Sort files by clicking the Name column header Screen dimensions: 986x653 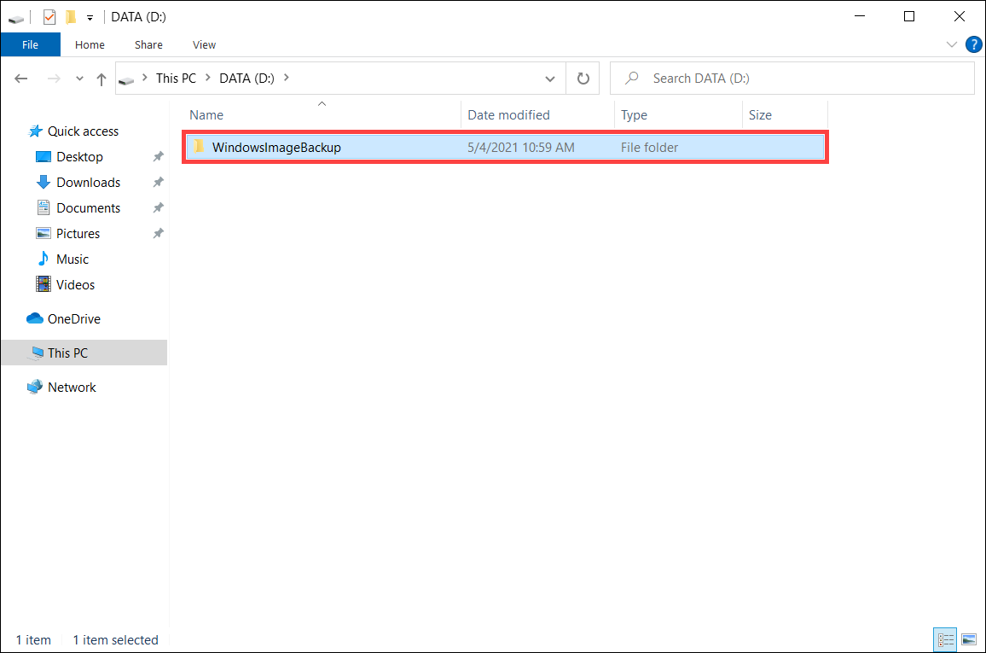click(206, 114)
